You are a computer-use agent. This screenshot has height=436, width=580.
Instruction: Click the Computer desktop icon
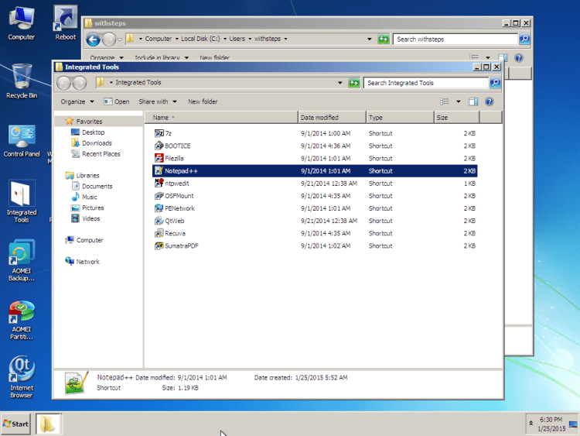(22, 23)
